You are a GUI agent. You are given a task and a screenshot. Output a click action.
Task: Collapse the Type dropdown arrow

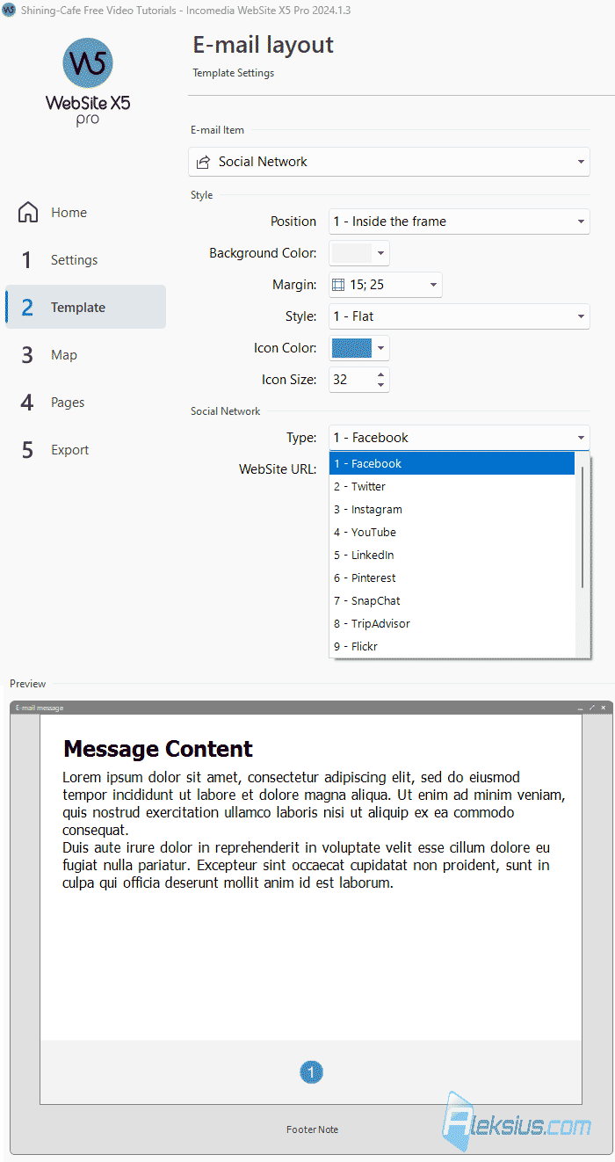pyautogui.click(x=581, y=438)
